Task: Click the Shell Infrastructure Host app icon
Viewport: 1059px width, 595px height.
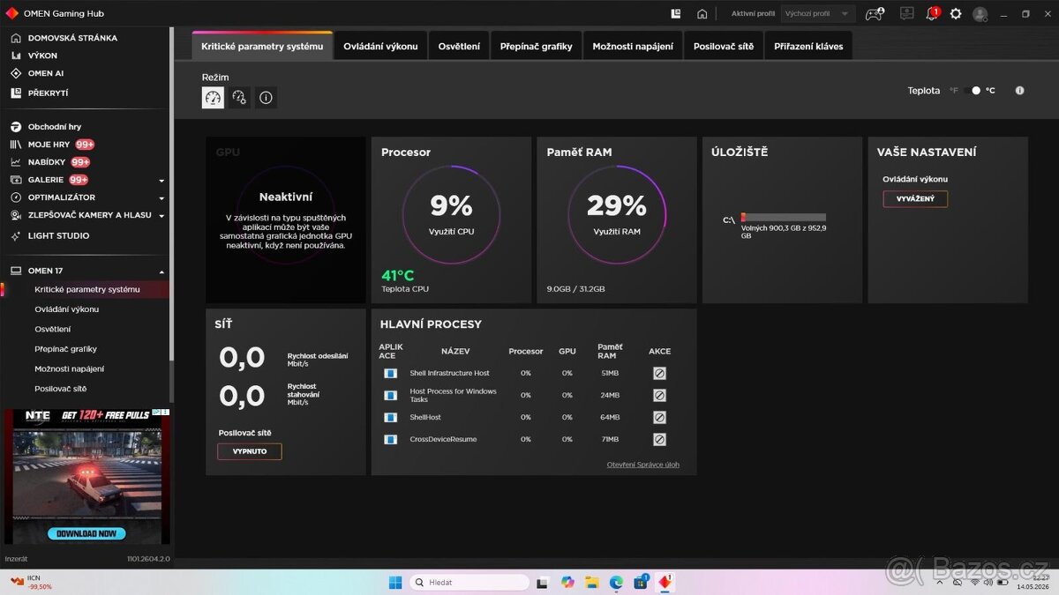Action: 390,374
